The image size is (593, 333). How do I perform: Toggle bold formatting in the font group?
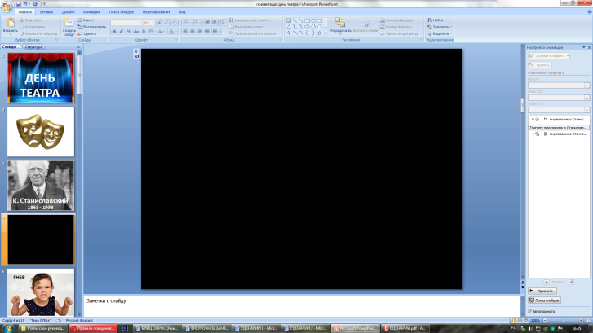[x=114, y=32]
